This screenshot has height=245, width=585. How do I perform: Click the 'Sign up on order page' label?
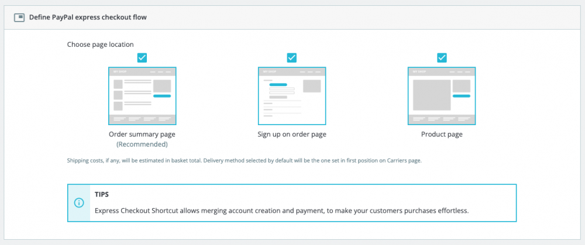pos(292,134)
